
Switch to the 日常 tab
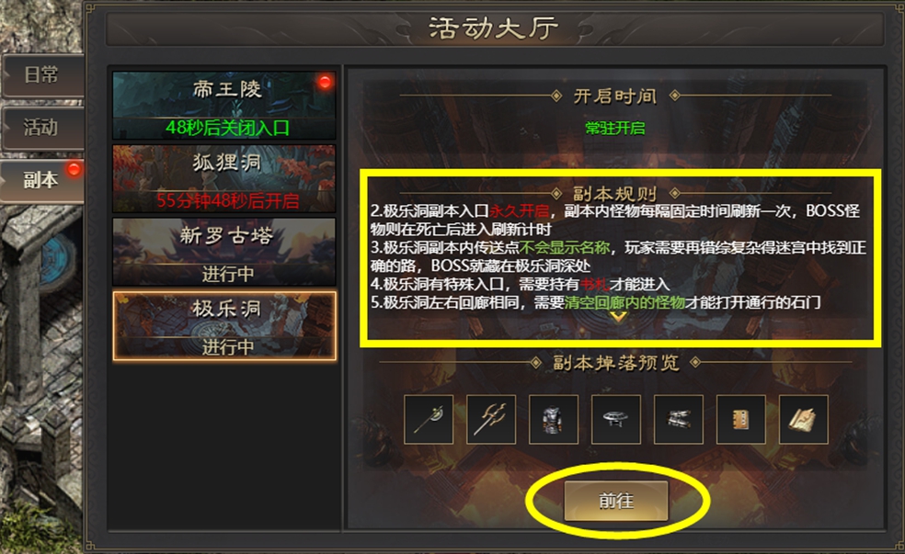(42, 75)
